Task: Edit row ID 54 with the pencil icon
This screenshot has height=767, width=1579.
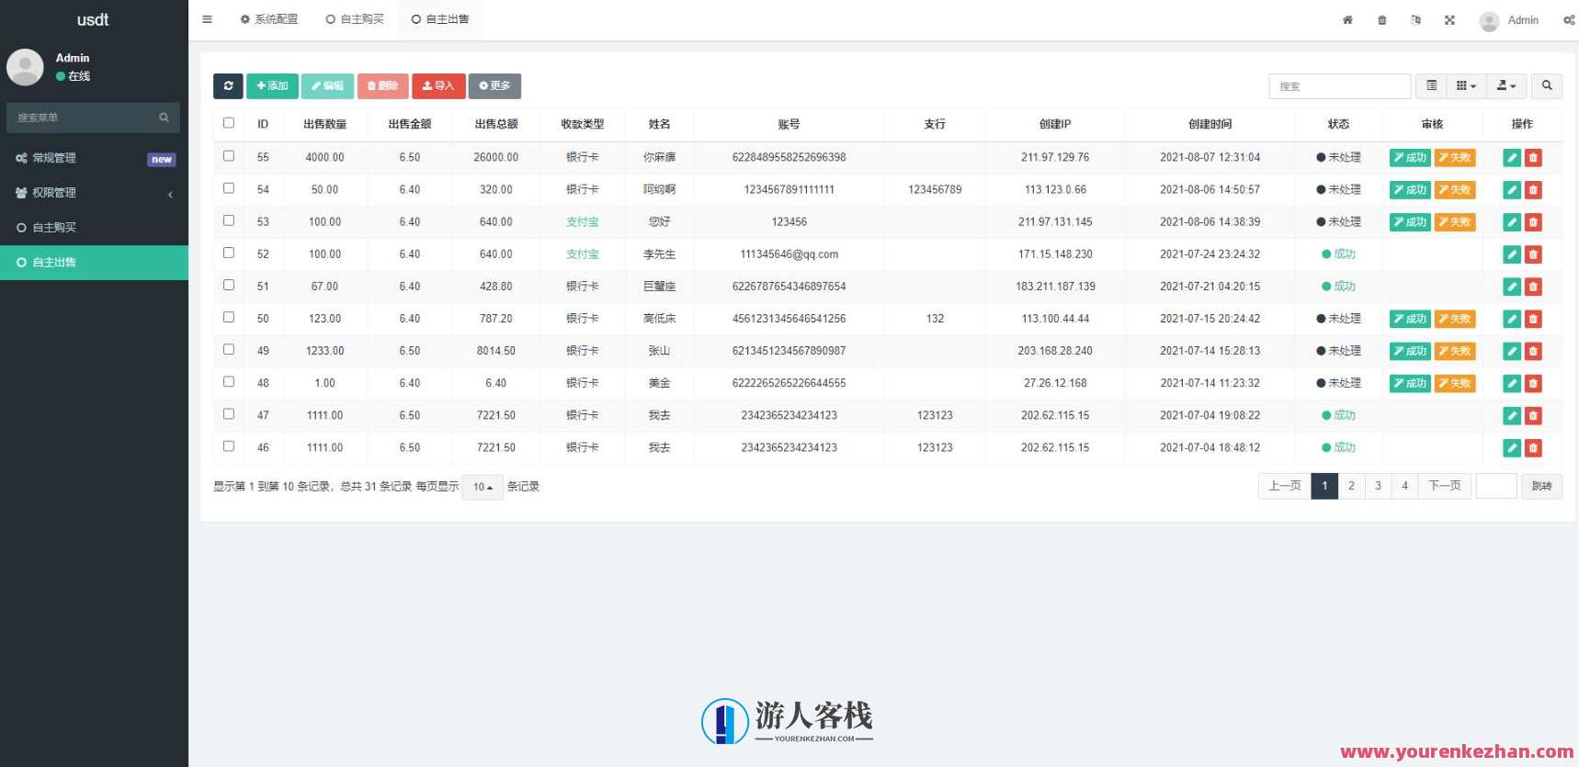Action: 1511,190
